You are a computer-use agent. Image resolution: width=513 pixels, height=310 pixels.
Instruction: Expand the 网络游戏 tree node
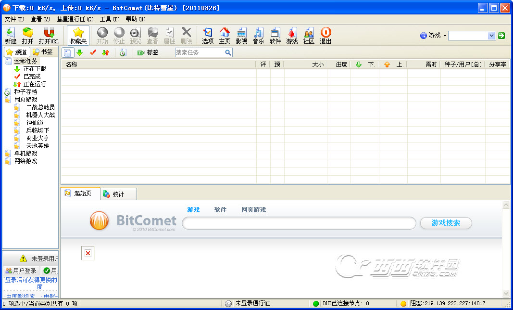[25, 161]
